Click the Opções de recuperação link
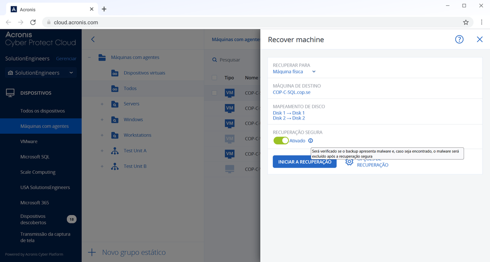The height and width of the screenshot is (262, 490). pyautogui.click(x=372, y=162)
